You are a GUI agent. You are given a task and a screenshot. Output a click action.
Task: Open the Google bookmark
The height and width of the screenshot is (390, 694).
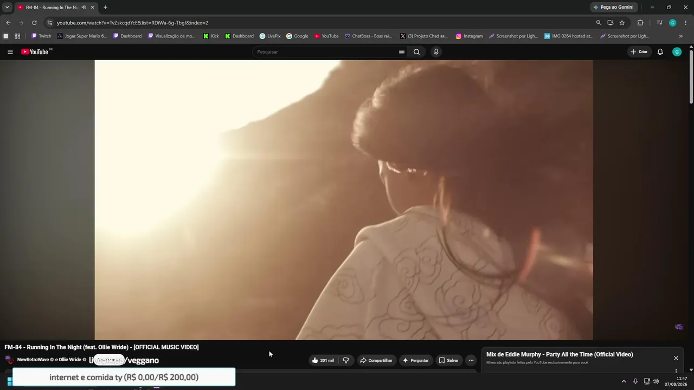click(297, 36)
